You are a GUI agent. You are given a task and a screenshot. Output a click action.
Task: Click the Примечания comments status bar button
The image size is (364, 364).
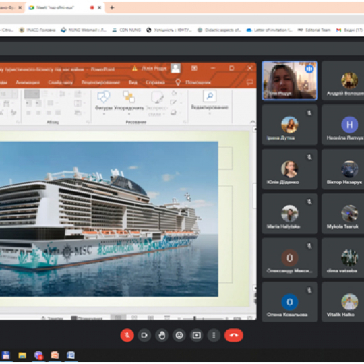87,318
